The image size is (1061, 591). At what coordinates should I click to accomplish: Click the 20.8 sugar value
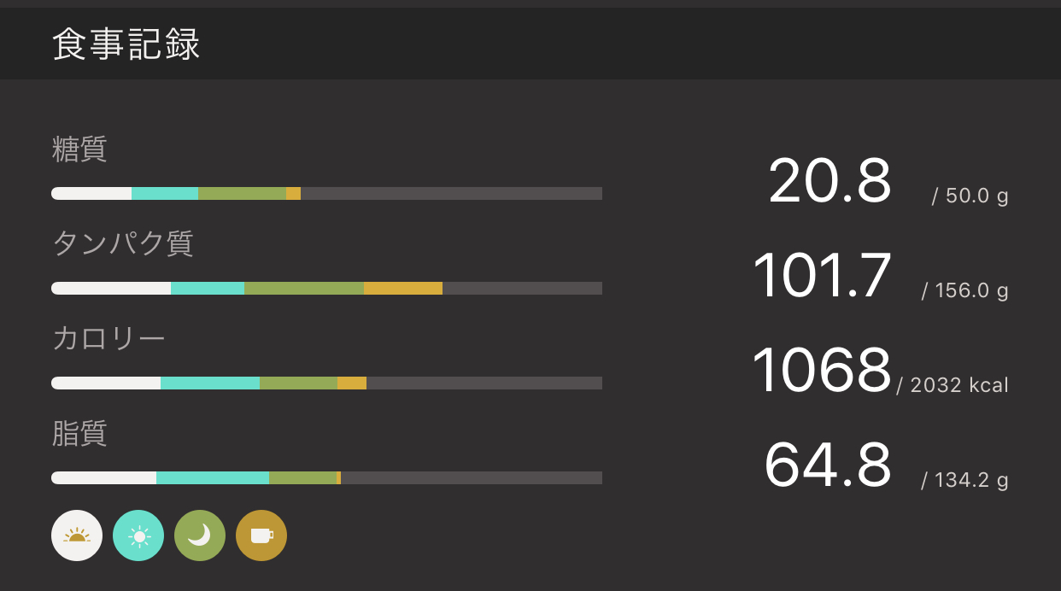point(829,181)
